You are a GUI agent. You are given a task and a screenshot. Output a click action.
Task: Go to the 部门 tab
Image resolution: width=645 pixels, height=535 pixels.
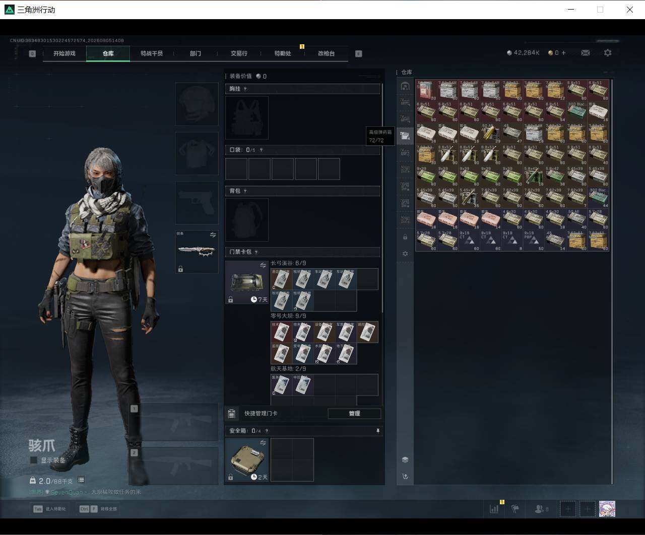196,53
